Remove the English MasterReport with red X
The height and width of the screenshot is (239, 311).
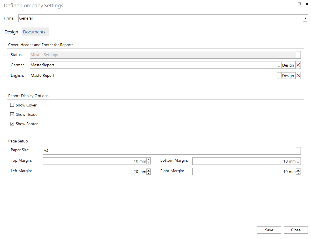click(x=298, y=75)
